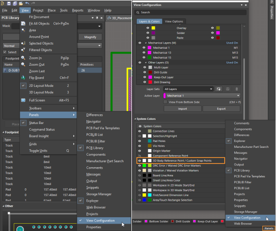The width and height of the screenshot is (276, 231).
Task: Hide the Mechanical 1 layer via eye icon
Action: [144, 47]
